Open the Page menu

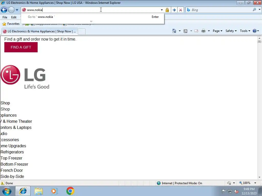217,31
